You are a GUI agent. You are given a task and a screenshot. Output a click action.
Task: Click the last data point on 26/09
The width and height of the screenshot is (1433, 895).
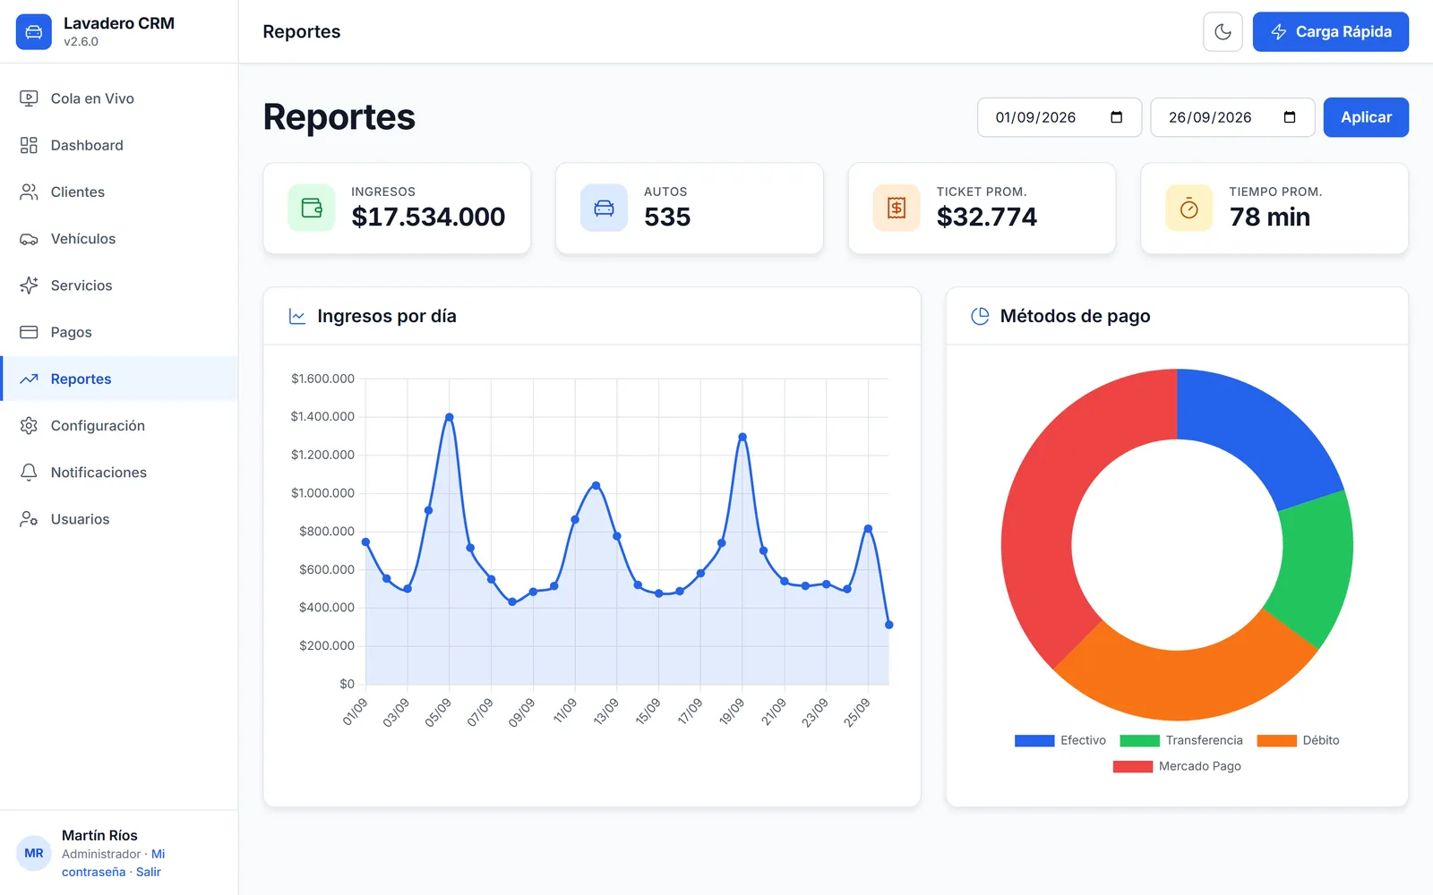coord(888,625)
